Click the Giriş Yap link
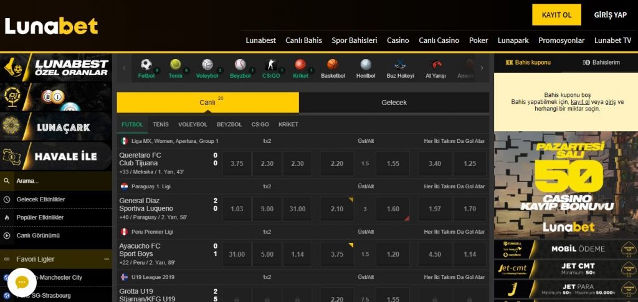Screen dimensions: 638x302 click(611, 15)
